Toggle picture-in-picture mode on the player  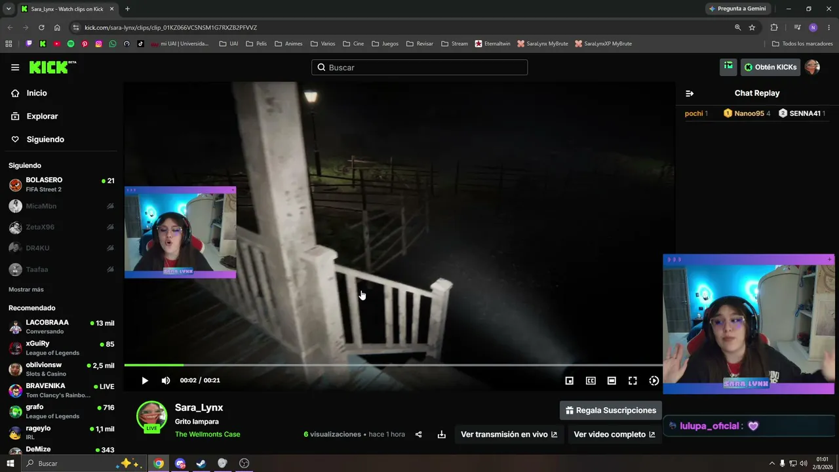[570, 381]
